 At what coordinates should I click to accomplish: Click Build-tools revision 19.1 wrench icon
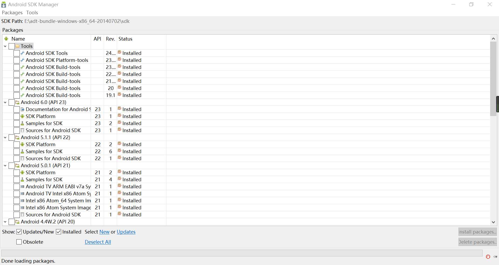click(22, 95)
